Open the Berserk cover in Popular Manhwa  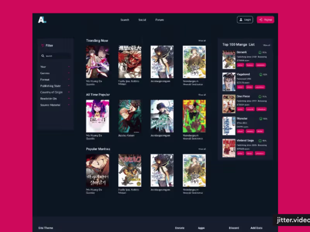(x=130, y=171)
